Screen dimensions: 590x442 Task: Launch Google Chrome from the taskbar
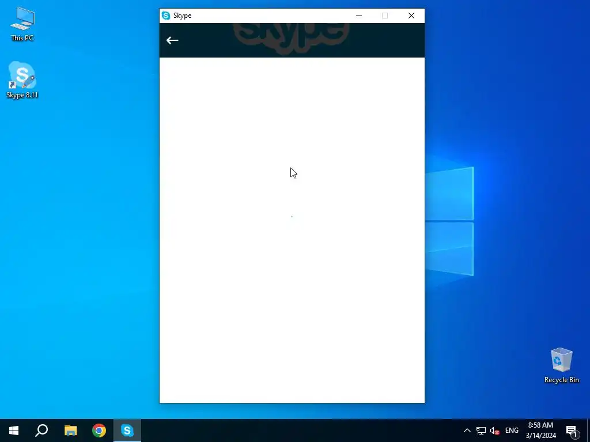click(99, 430)
